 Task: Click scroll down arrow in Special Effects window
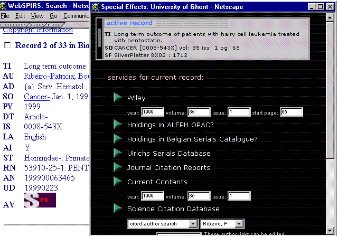coord(330,231)
